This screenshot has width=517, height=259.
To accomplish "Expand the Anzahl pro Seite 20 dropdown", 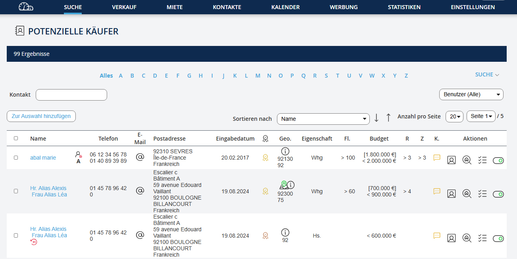I will 454,116.
